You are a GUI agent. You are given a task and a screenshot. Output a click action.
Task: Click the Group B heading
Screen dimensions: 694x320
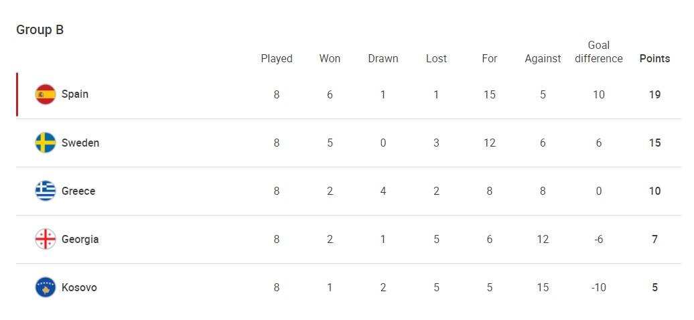click(x=40, y=29)
